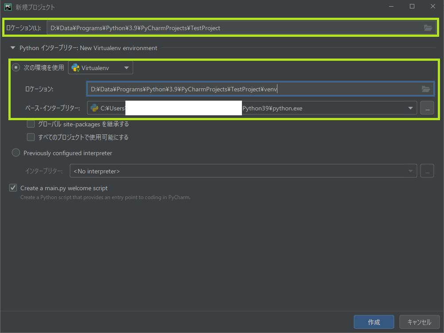Minimize the 新規プロジェクト window
Screen dimensions: 444x333
point(391,7)
